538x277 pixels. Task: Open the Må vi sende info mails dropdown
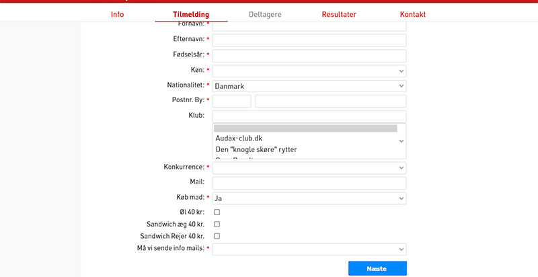click(x=309, y=249)
